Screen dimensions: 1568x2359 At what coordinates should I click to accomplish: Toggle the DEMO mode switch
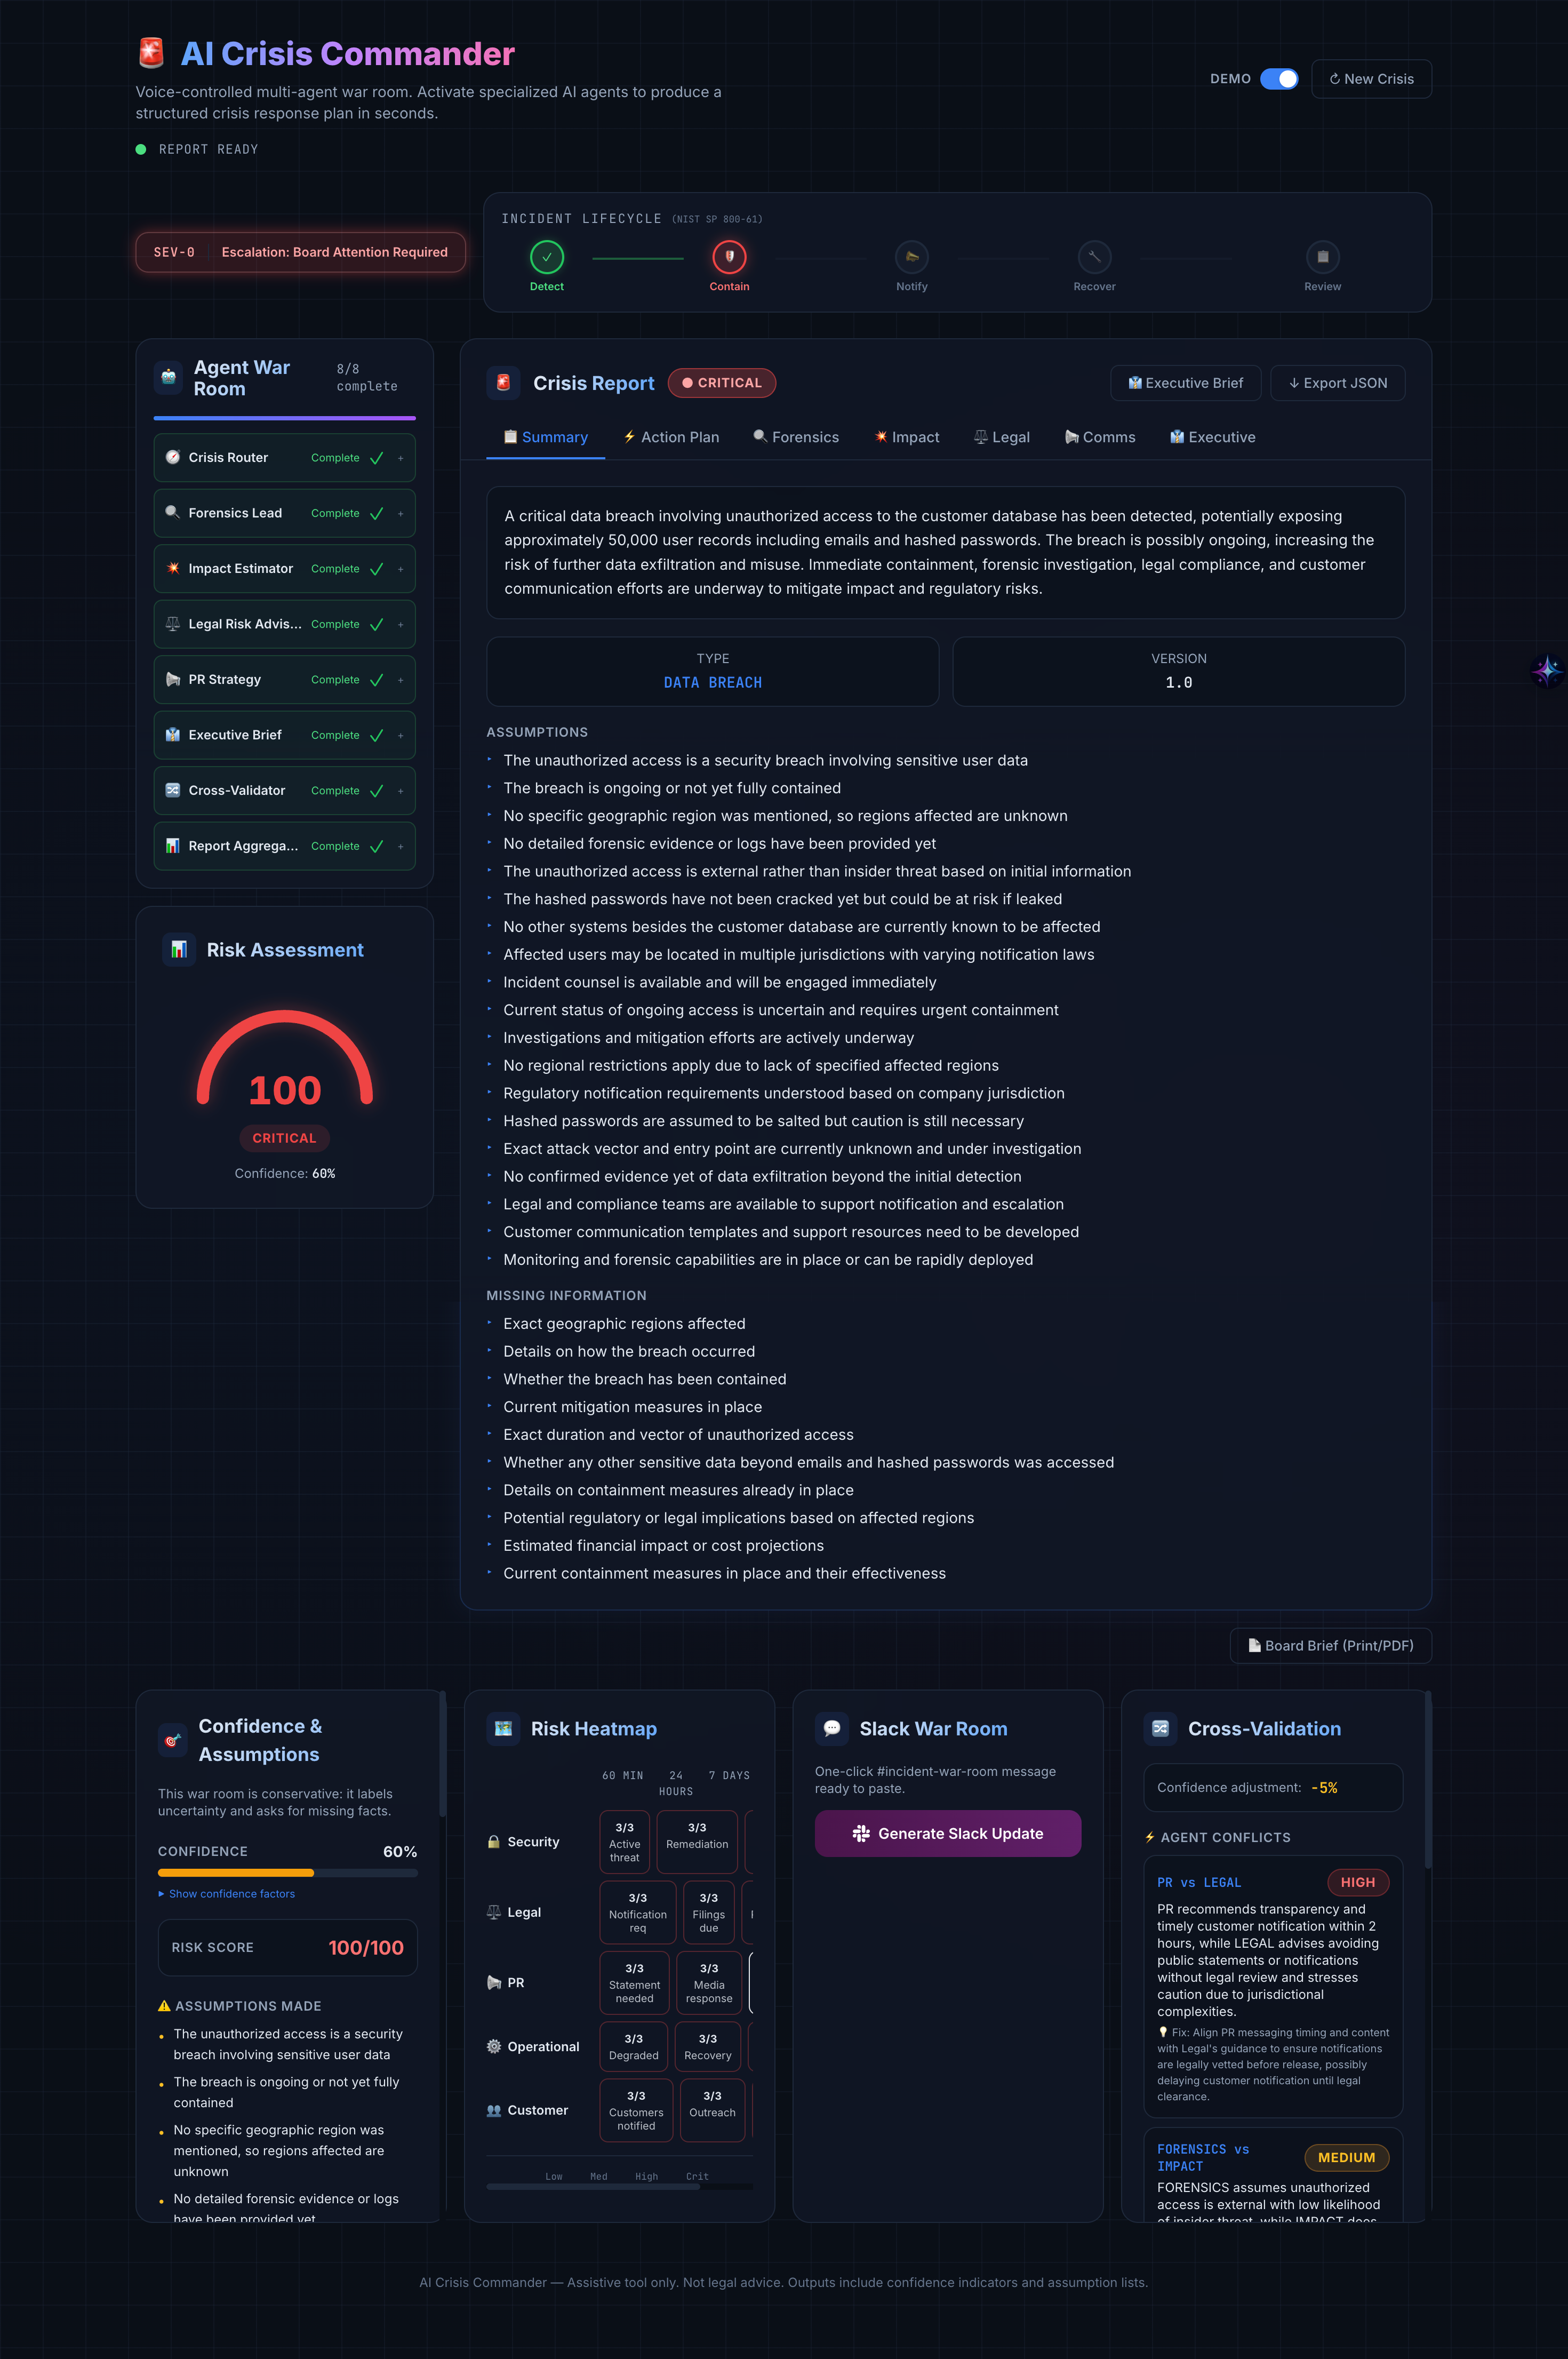coord(1278,79)
